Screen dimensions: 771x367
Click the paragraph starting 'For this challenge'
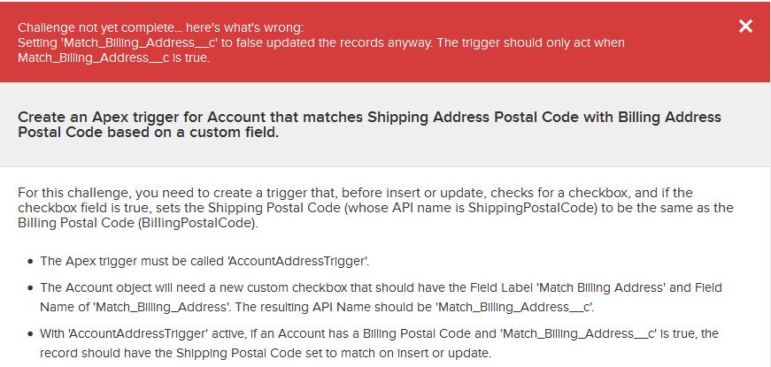coord(266,193)
